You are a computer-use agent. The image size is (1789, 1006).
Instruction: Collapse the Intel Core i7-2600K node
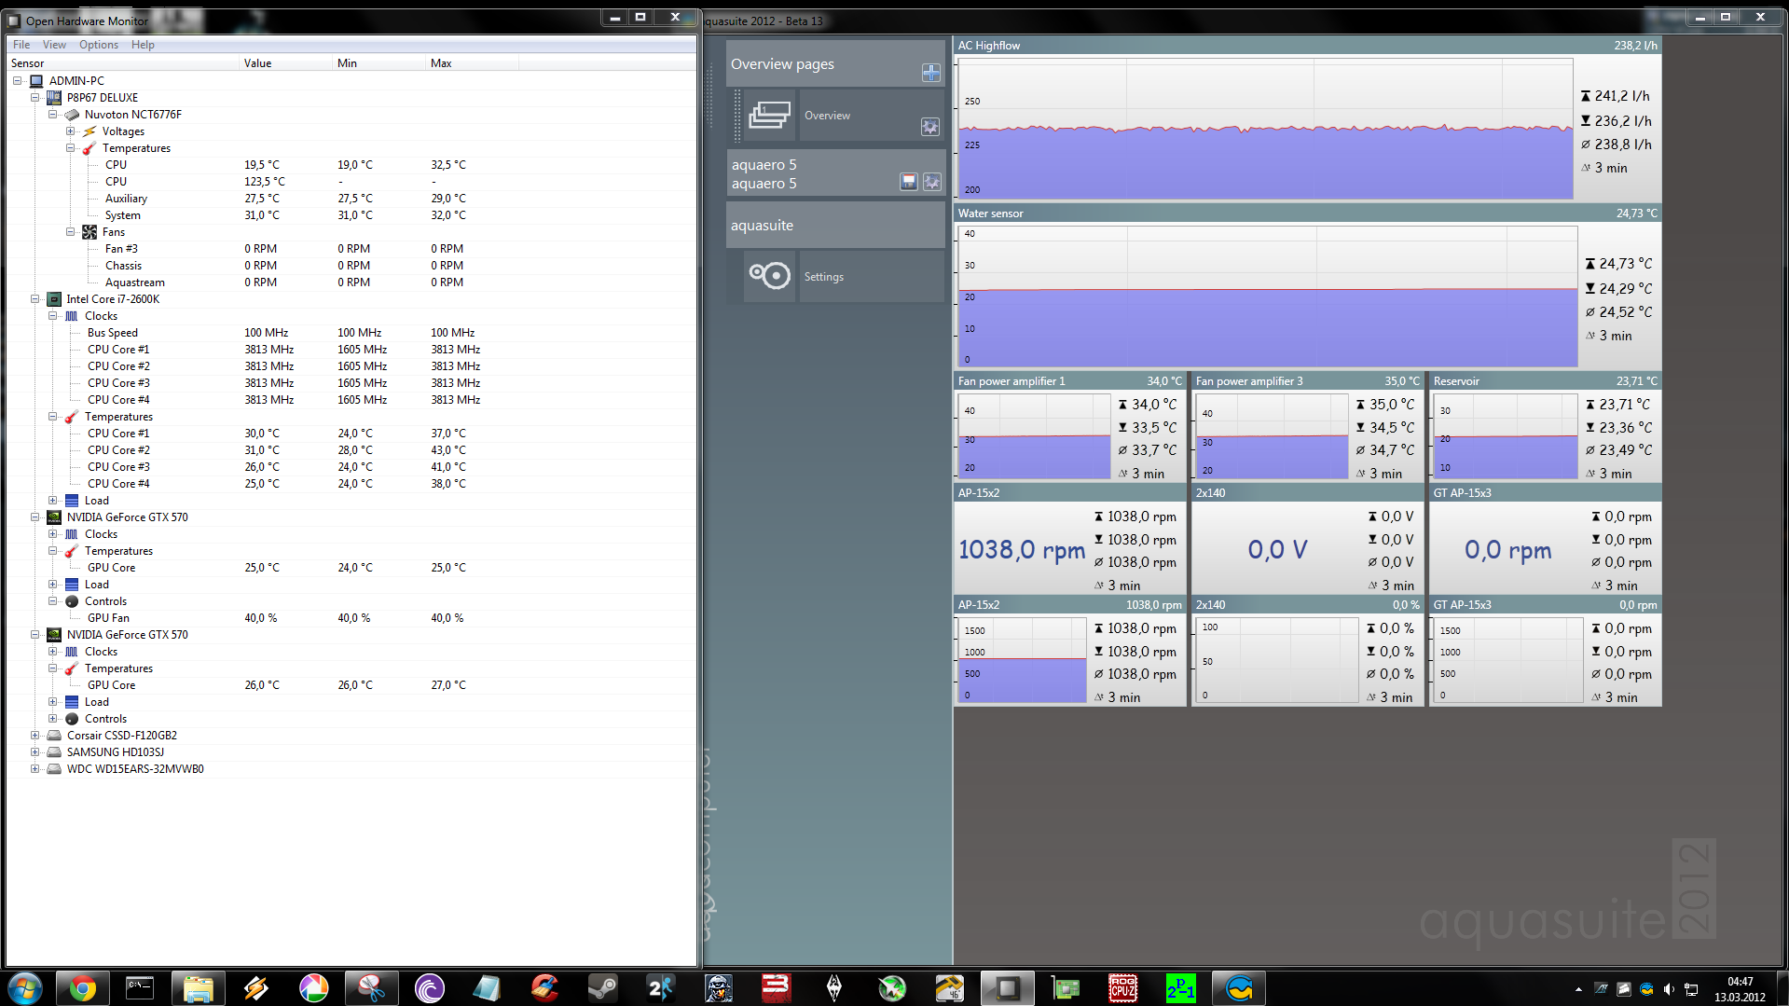[35, 299]
